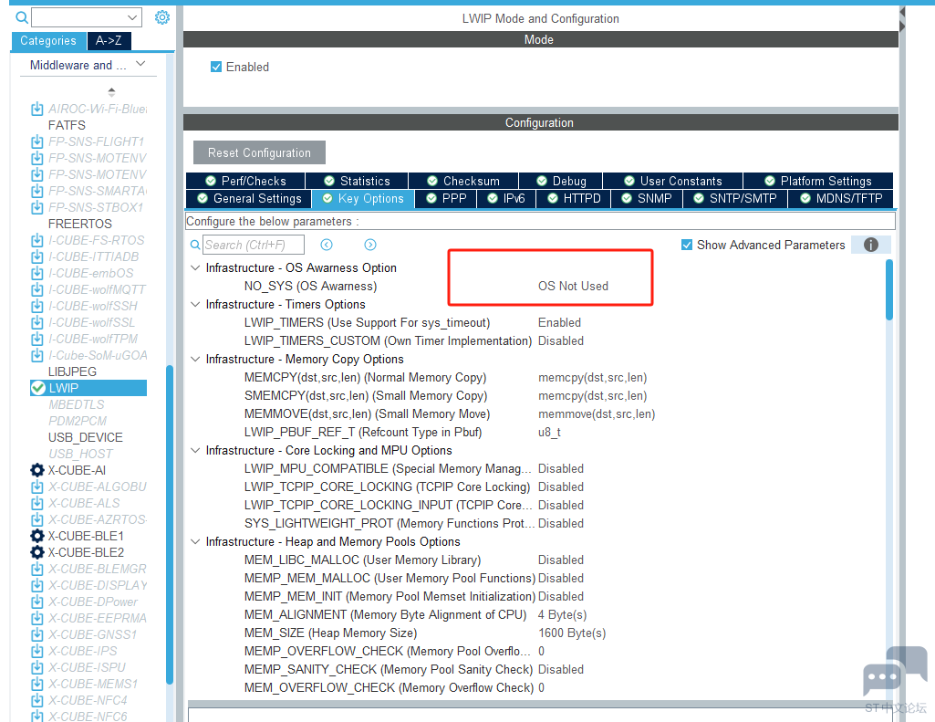Collapse Infrastructure - Timers Options group

[x=195, y=304]
